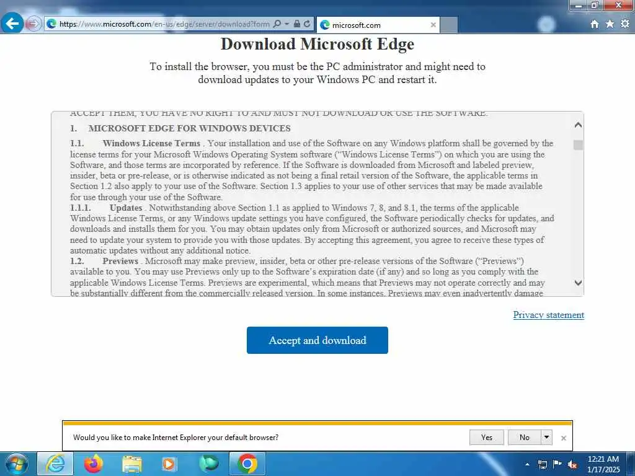Click the Download Microsoft Edge heading
The height and width of the screenshot is (476, 635).
pyautogui.click(x=317, y=44)
